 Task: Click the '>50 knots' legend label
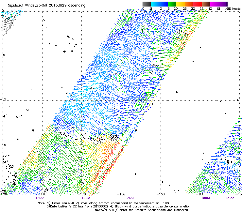coord(233,8)
